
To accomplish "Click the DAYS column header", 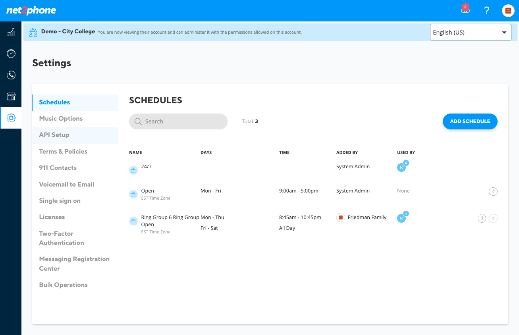I will pos(206,152).
